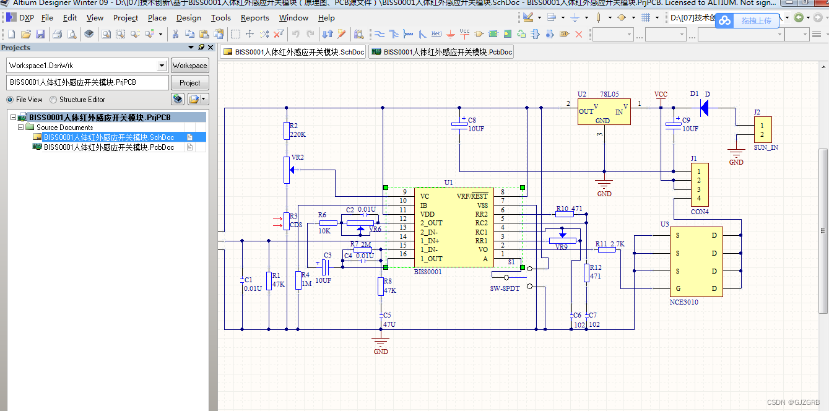Click the Place Sheet Symbol icon
Screen dimensions: 829x411
pyautogui.click(x=493, y=34)
